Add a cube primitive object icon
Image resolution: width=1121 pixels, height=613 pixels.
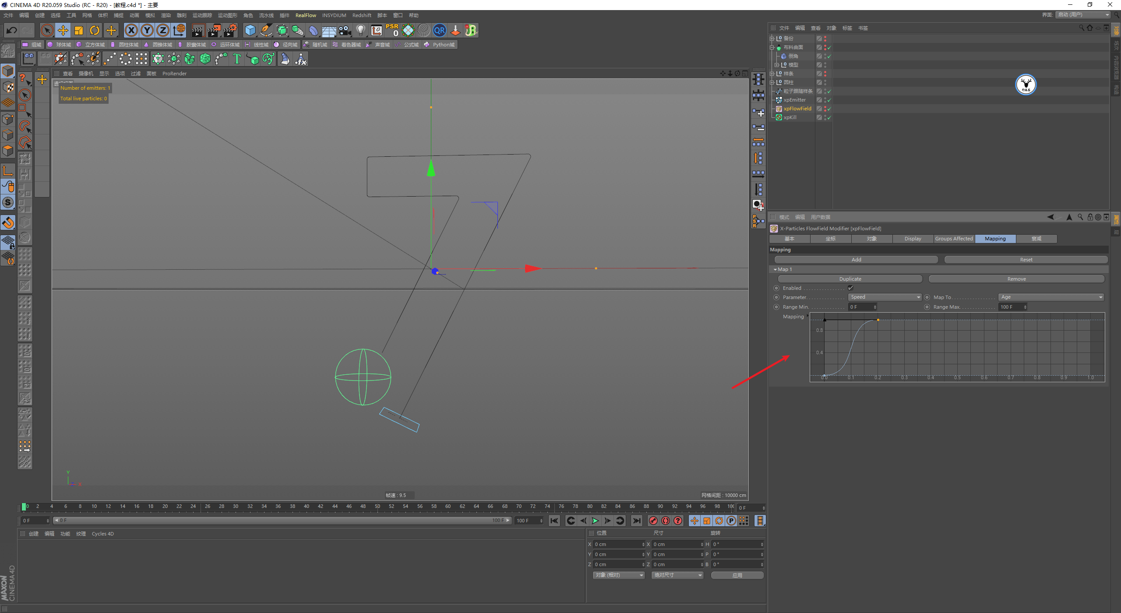click(x=250, y=30)
